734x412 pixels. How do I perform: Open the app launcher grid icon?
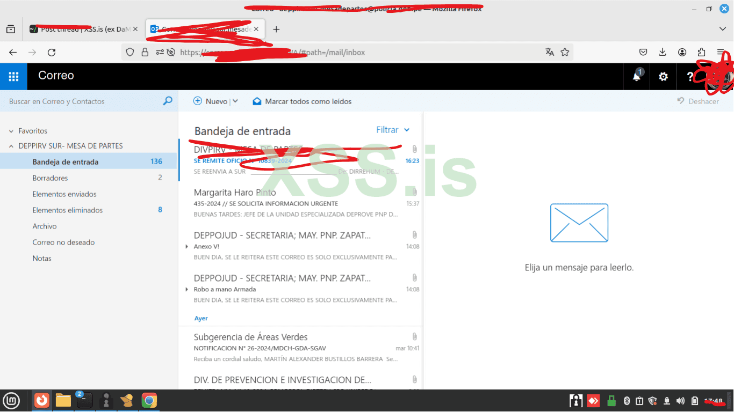click(13, 76)
